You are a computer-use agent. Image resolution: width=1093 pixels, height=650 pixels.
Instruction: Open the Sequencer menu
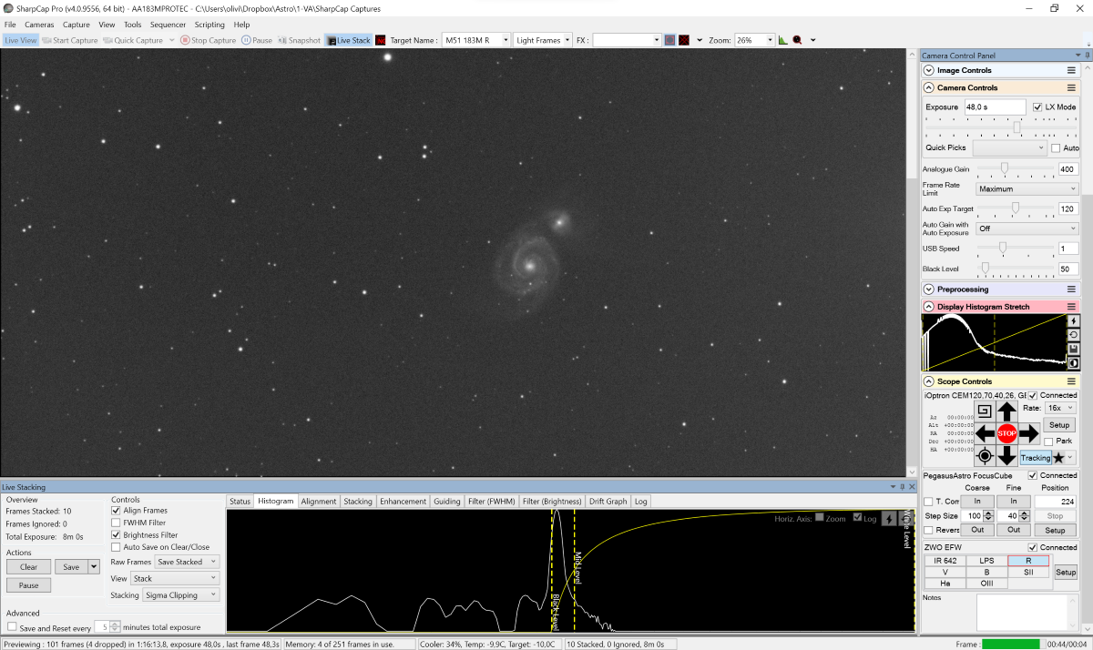point(168,25)
